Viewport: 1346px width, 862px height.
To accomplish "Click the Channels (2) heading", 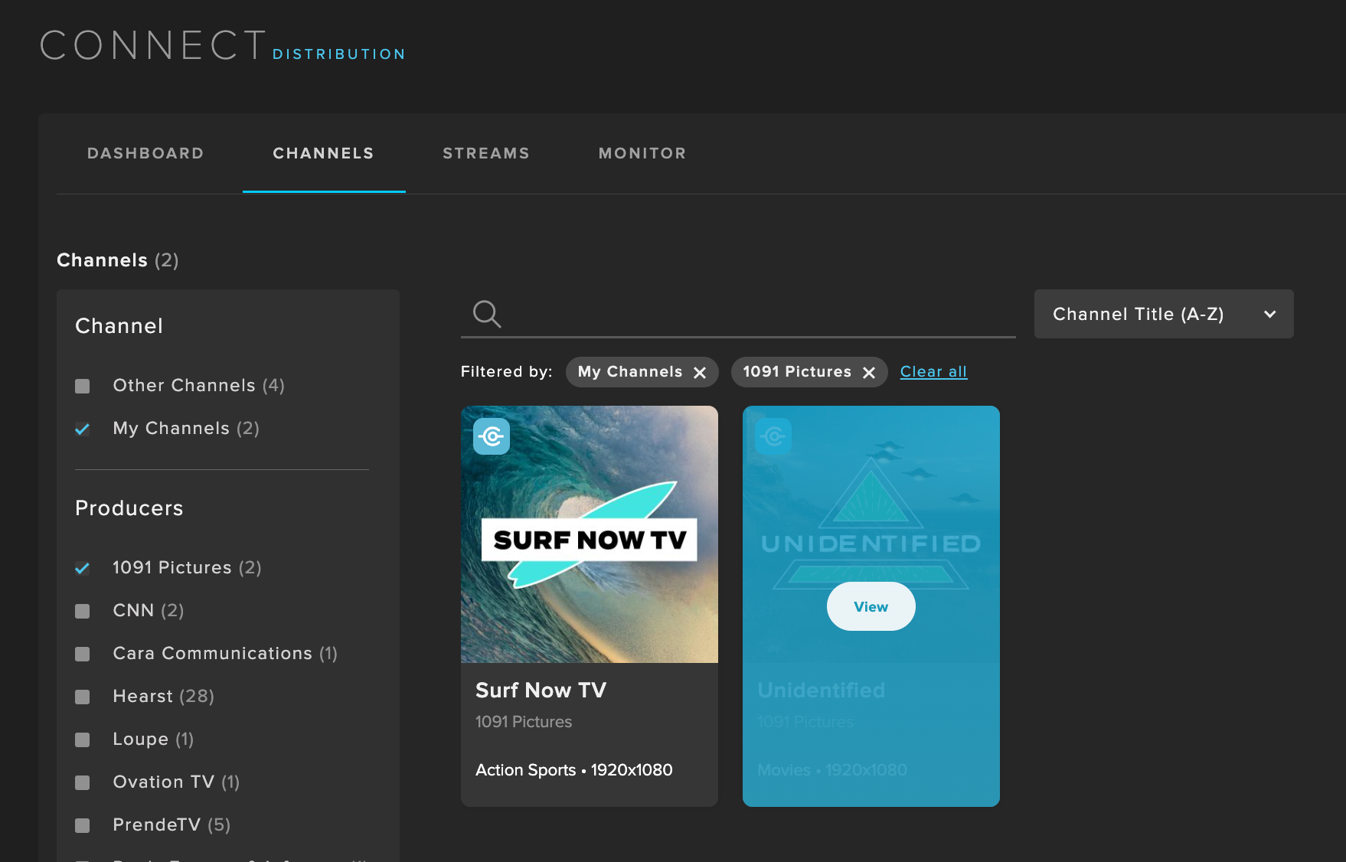I will click(118, 260).
